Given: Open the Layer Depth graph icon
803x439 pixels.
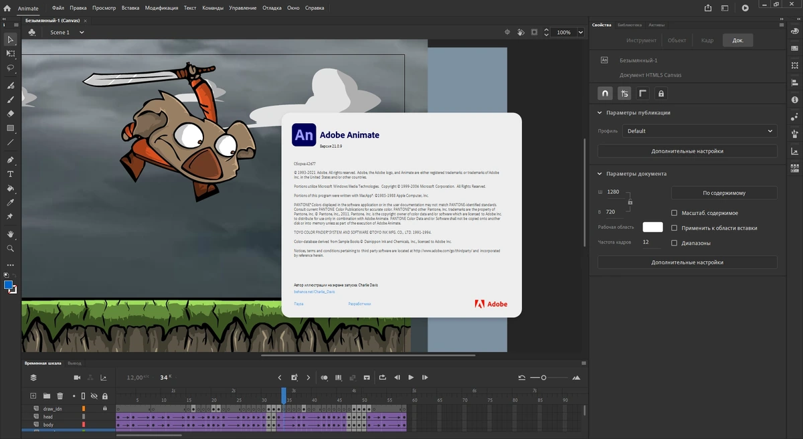Looking at the screenshot, I should pyautogui.click(x=103, y=378).
